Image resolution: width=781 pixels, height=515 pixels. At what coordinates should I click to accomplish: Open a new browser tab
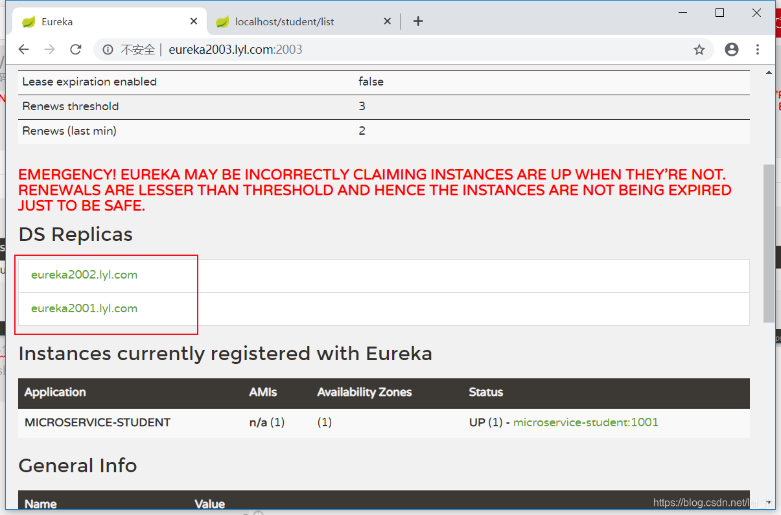pyautogui.click(x=418, y=21)
